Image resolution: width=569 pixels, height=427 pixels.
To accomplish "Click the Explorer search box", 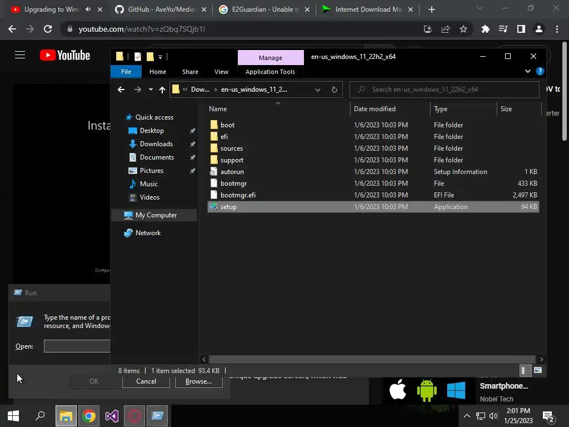I will [444, 90].
